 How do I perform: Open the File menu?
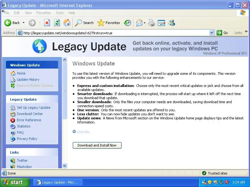[7, 13]
